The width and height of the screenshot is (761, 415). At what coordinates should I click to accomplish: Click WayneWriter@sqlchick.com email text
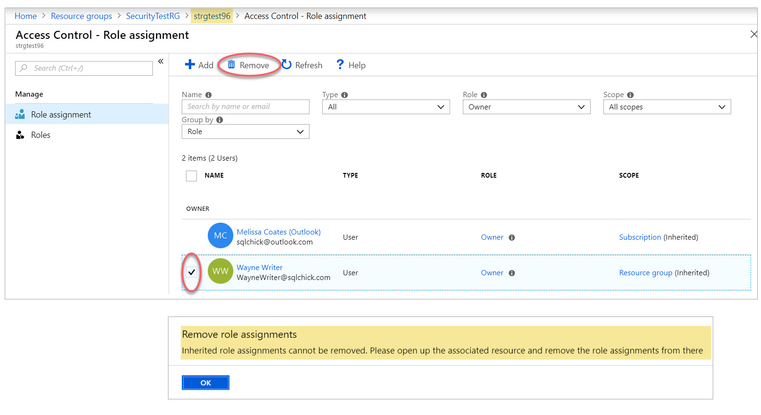click(x=283, y=278)
